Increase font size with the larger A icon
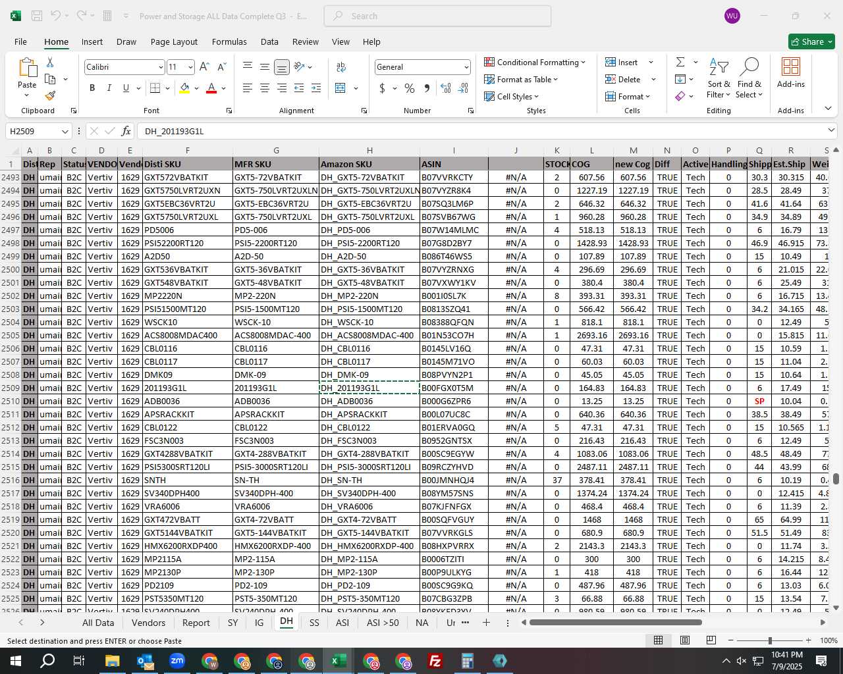 (x=204, y=67)
